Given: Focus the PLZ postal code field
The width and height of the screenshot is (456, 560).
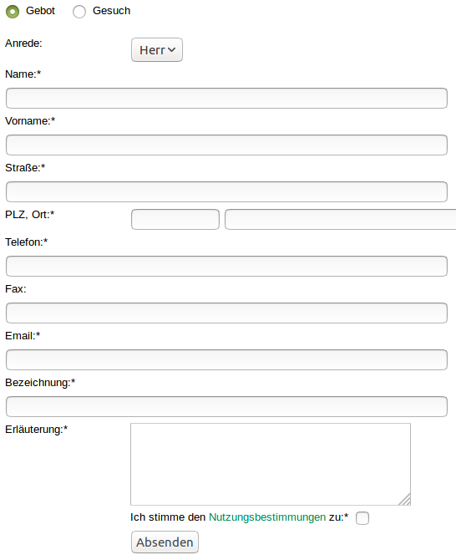Looking at the screenshot, I should point(175,219).
